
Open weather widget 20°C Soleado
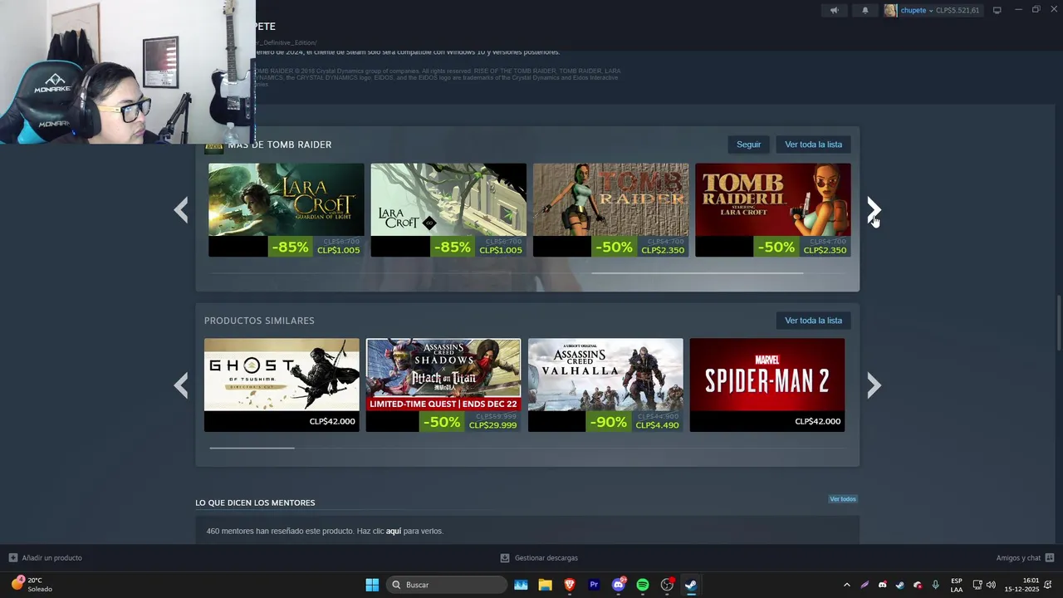coord(32,585)
